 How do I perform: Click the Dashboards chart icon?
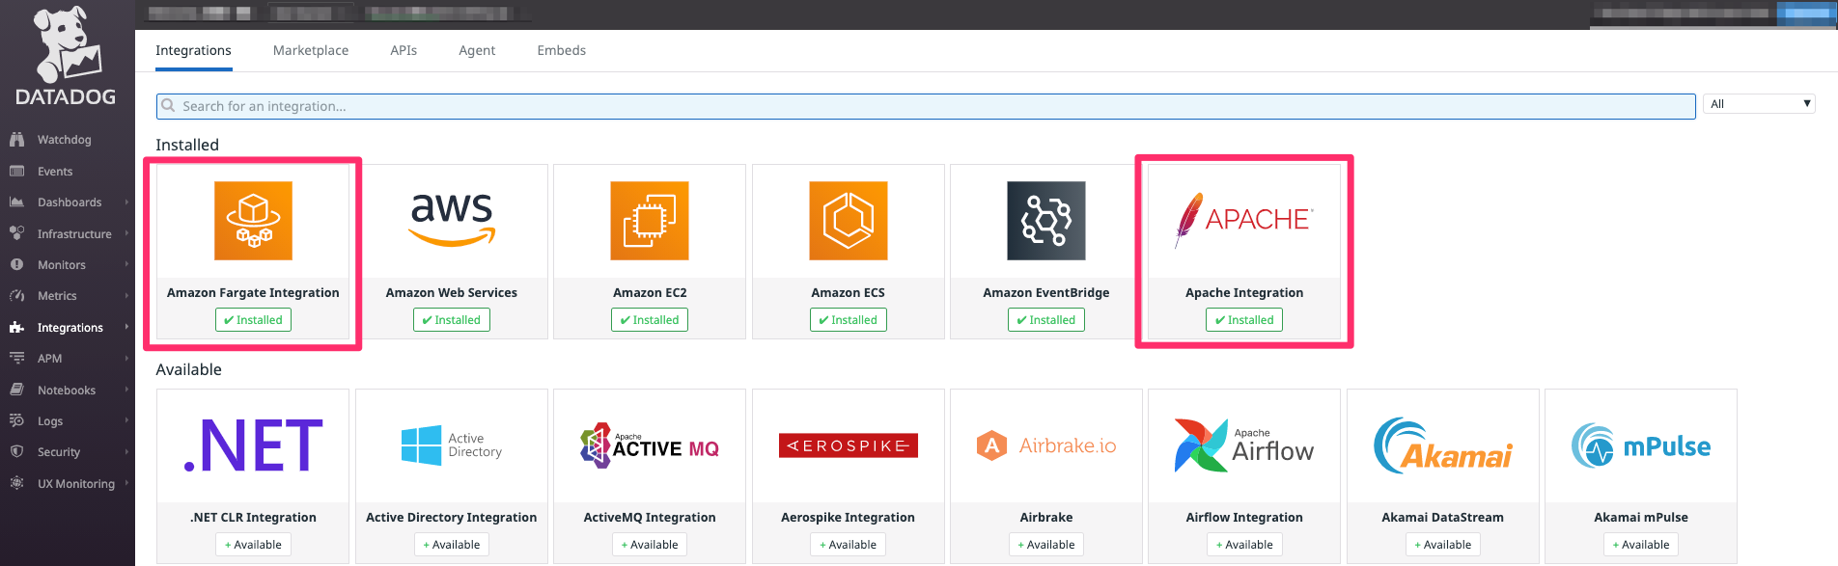click(16, 202)
